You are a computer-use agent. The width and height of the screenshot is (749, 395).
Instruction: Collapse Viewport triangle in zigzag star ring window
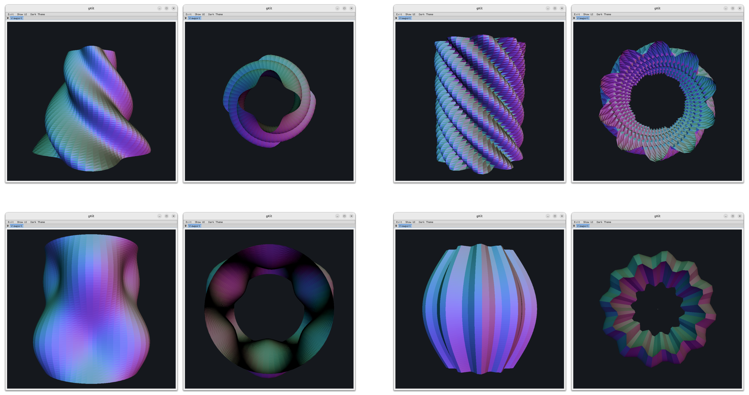tap(574, 226)
